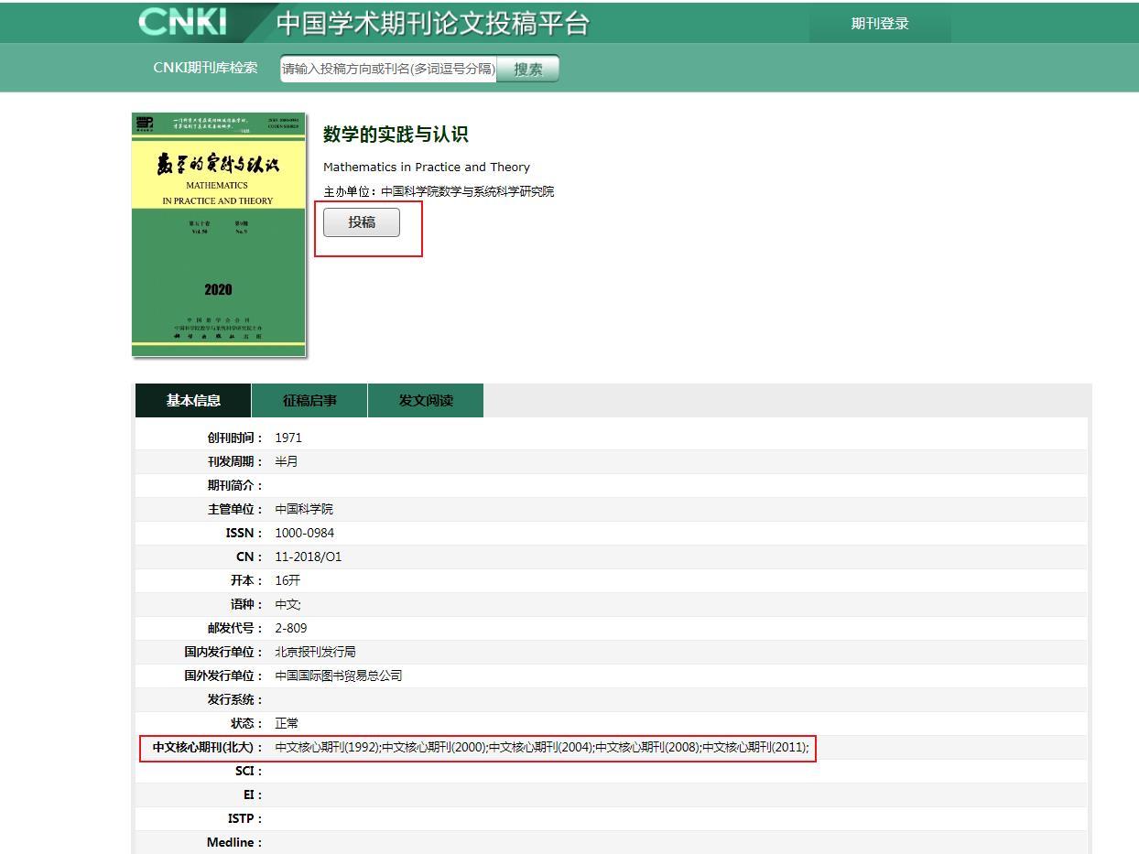Click domestic distributor 北京报刊发行局
This screenshot has height=854, width=1139.
pyautogui.click(x=315, y=652)
